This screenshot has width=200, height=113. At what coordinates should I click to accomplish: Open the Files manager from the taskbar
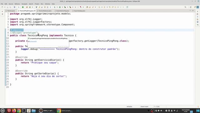pyautogui.click(x=33, y=110)
